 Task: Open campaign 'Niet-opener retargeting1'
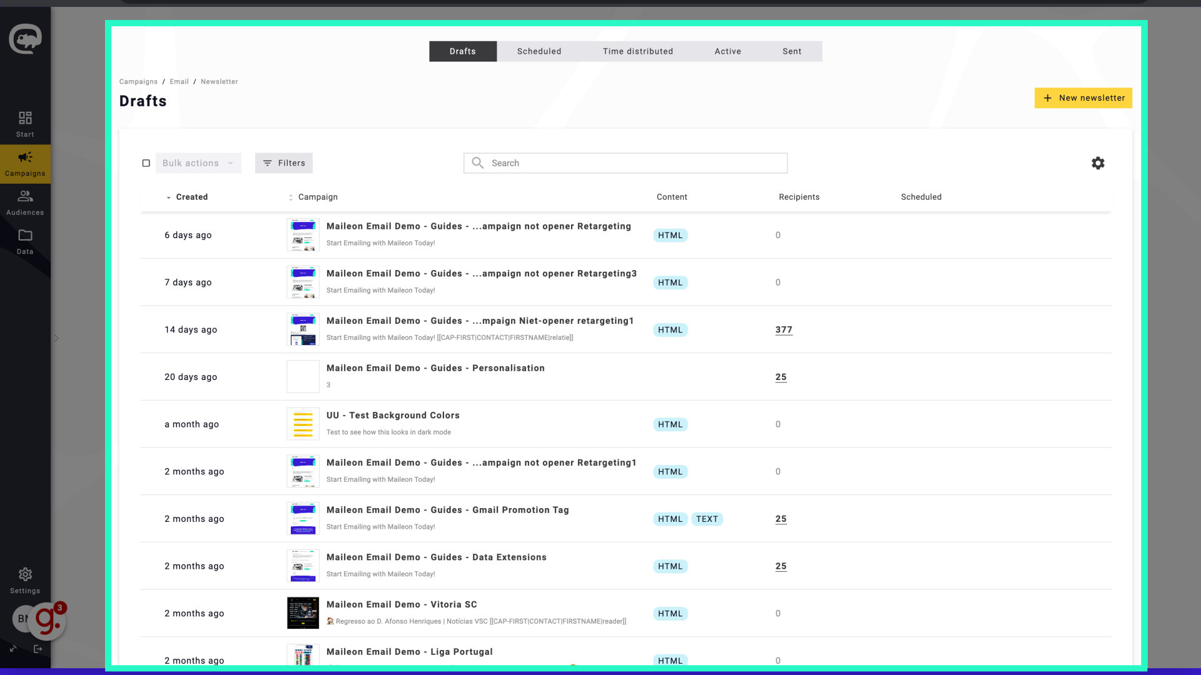click(x=480, y=321)
